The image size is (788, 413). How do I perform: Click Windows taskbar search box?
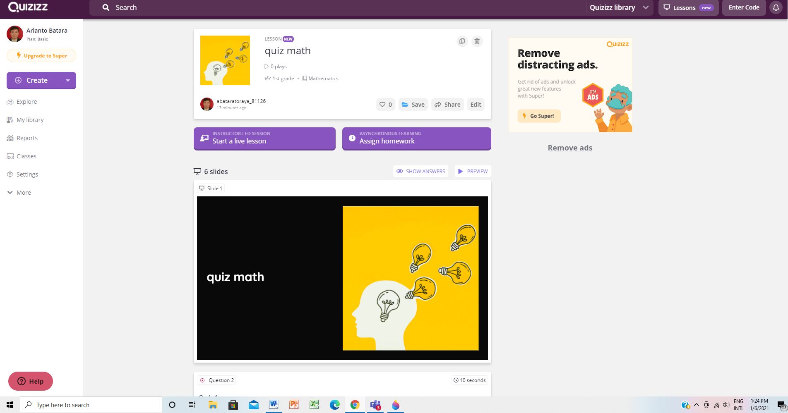click(91, 405)
